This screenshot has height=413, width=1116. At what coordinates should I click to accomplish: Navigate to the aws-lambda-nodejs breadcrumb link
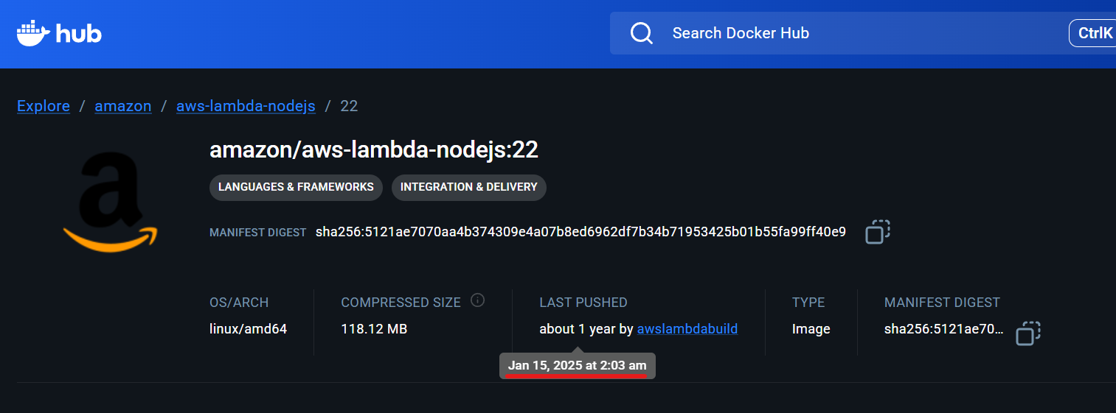[246, 106]
